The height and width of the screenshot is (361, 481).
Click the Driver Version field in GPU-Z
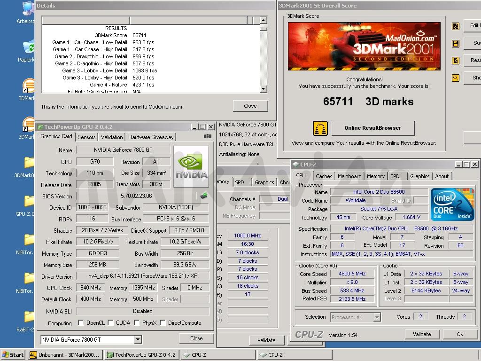(x=143, y=276)
